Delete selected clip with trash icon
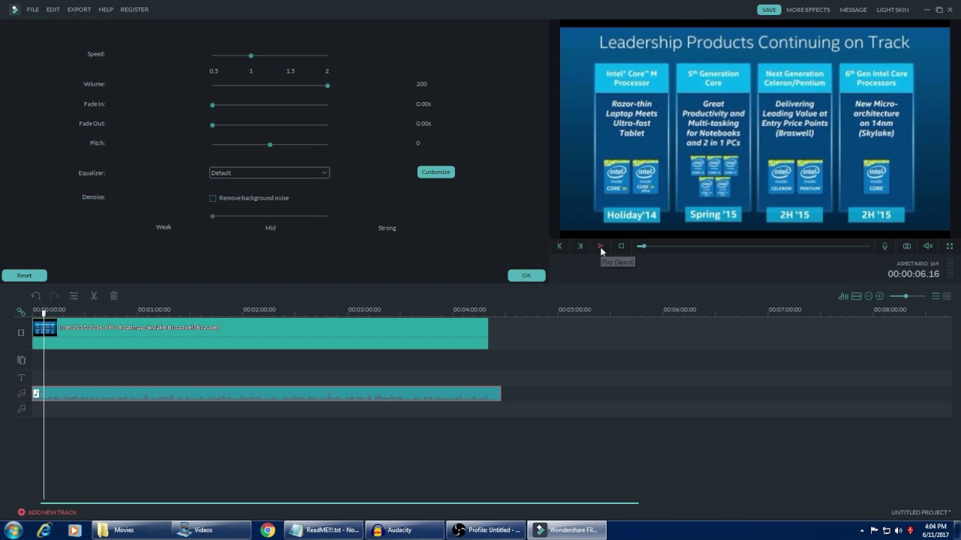This screenshot has width=961, height=540. pos(113,296)
